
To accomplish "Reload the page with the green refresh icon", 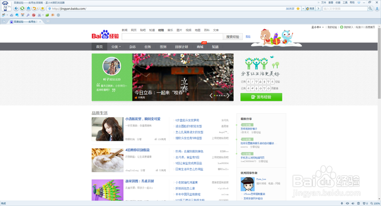I will (22, 8).
